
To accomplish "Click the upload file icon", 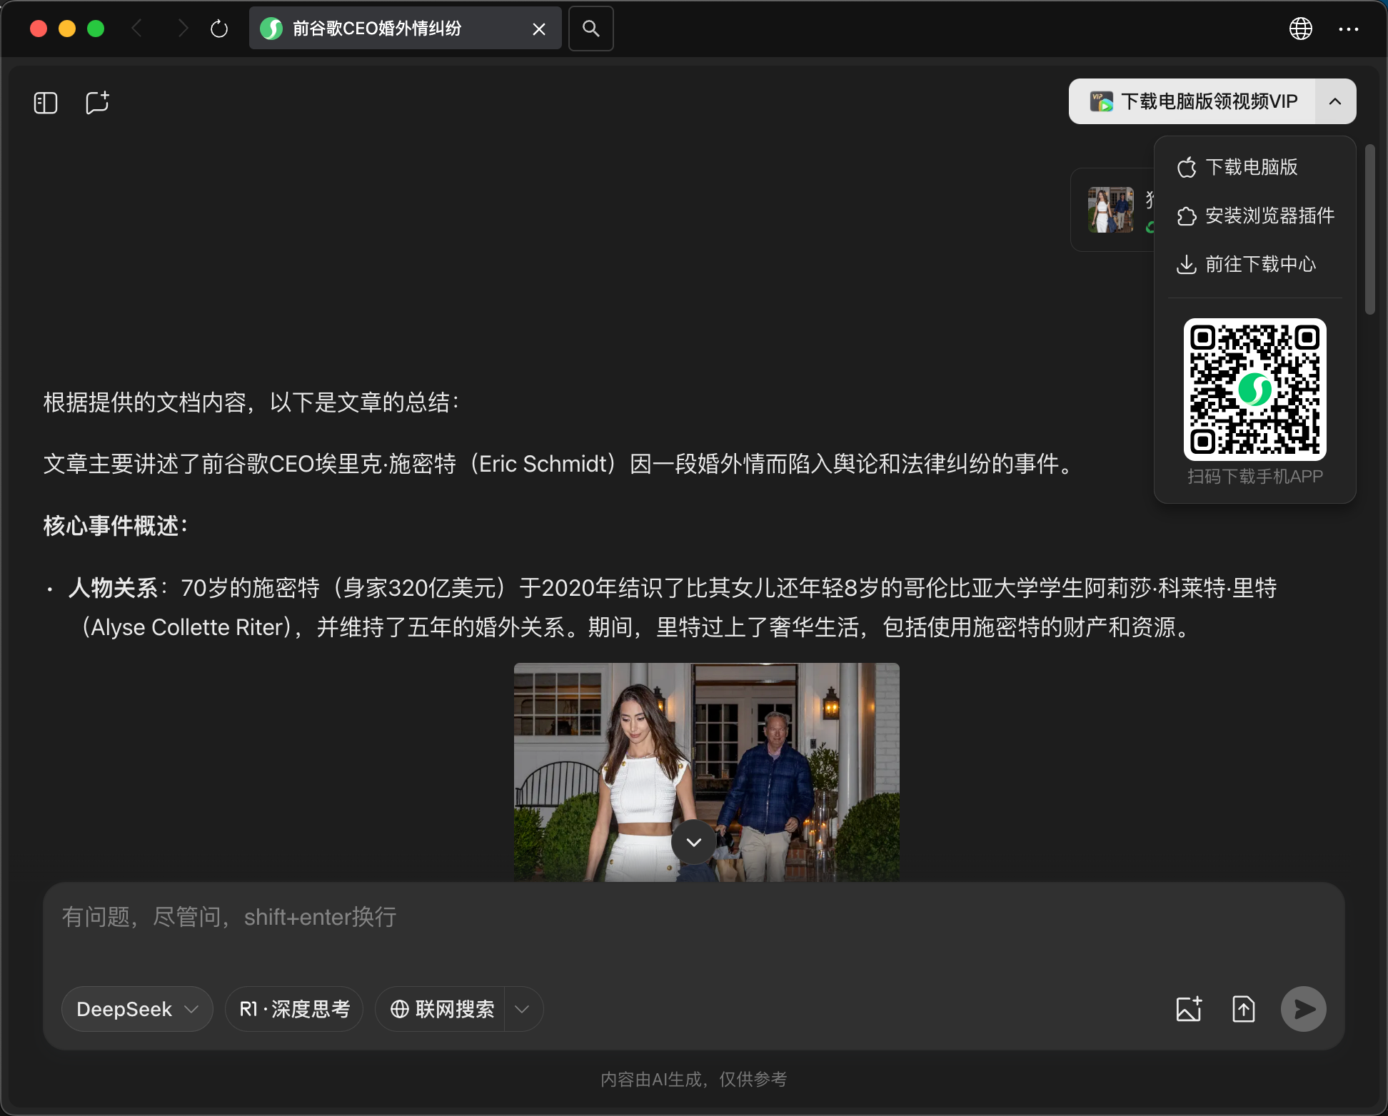I will (x=1243, y=1008).
